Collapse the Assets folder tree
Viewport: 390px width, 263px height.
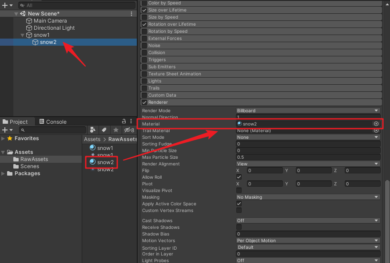tap(3, 152)
